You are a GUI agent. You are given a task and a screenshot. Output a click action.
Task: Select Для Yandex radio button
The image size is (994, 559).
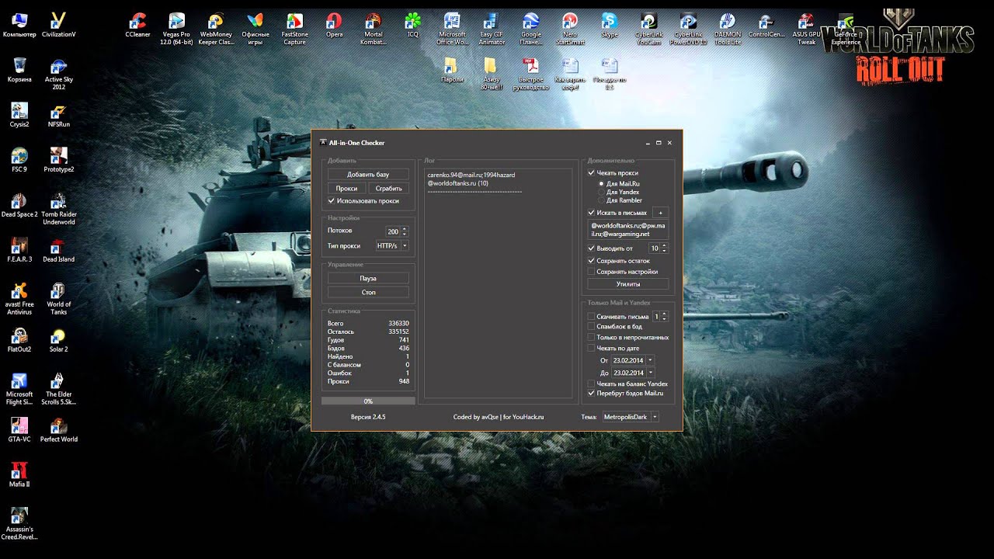tap(601, 192)
